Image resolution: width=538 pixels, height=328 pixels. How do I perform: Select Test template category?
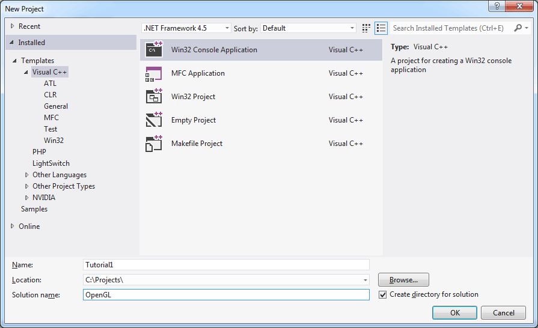[50, 129]
